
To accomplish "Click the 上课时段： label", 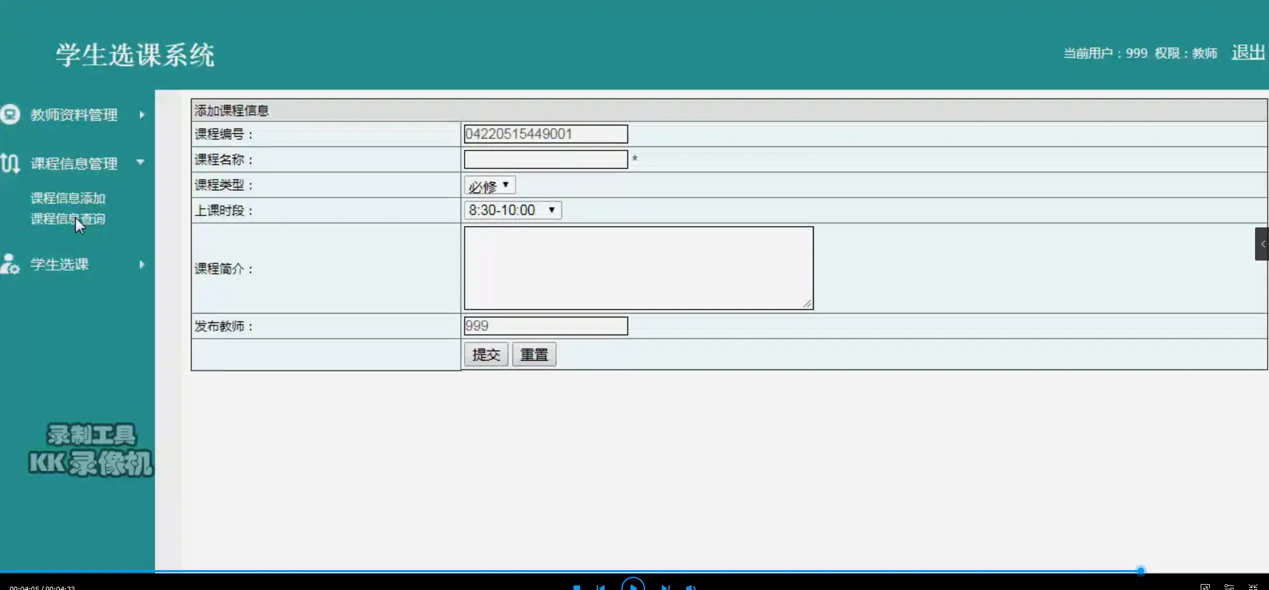I will pyautogui.click(x=224, y=211).
